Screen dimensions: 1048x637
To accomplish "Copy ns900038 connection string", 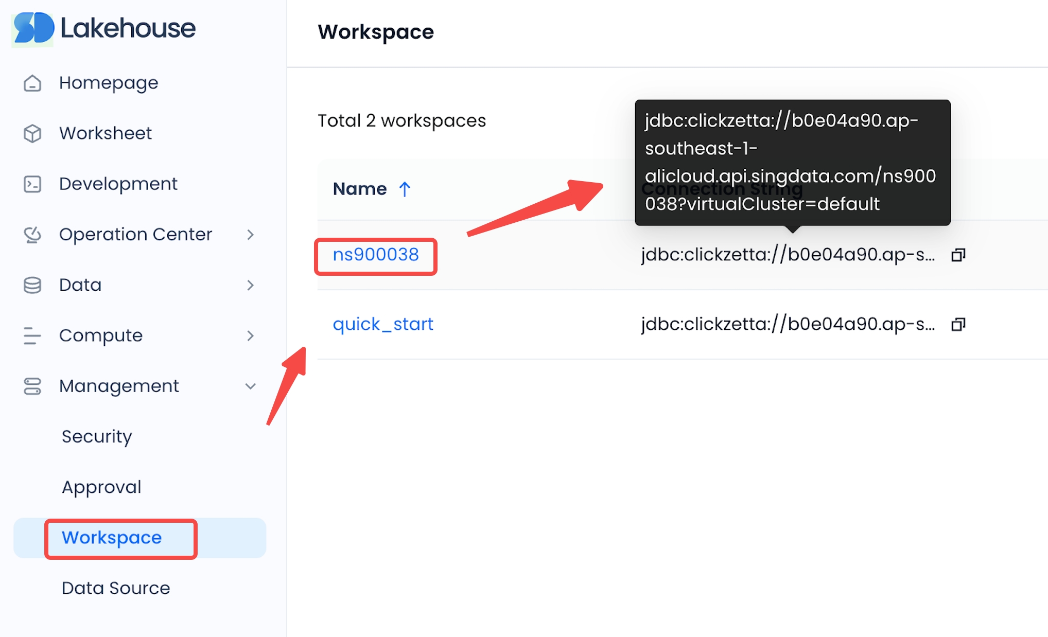I will (958, 255).
